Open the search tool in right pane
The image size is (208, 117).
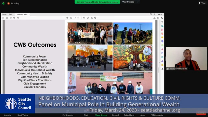162,22
